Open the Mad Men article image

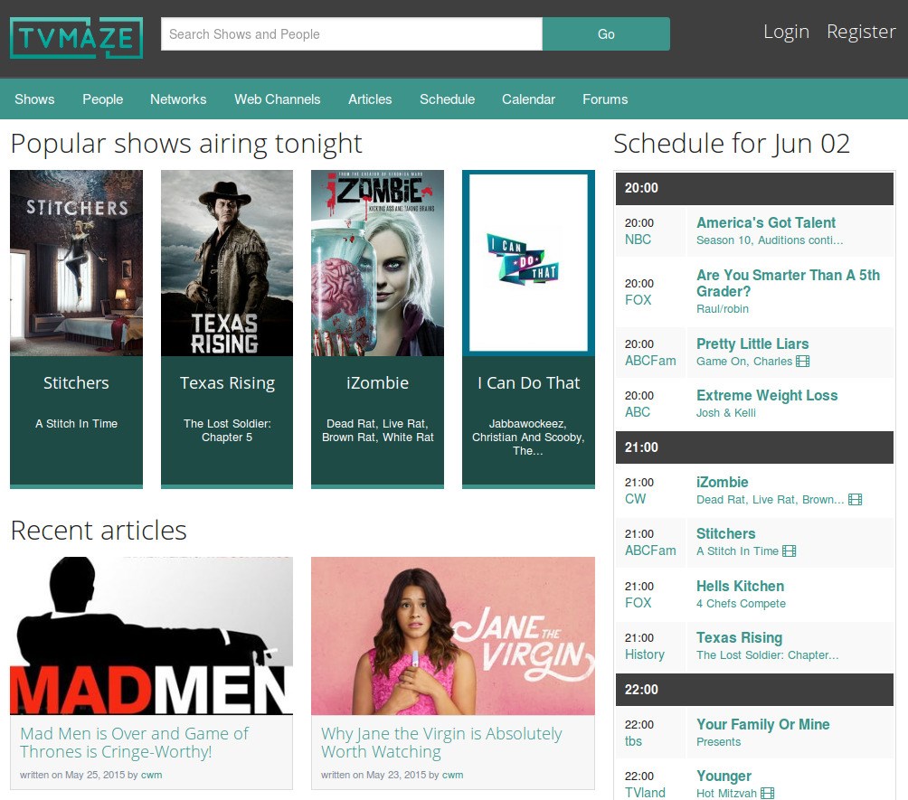(151, 635)
